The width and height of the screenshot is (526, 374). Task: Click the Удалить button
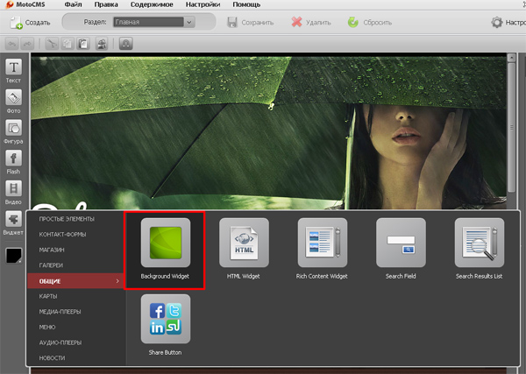point(310,22)
